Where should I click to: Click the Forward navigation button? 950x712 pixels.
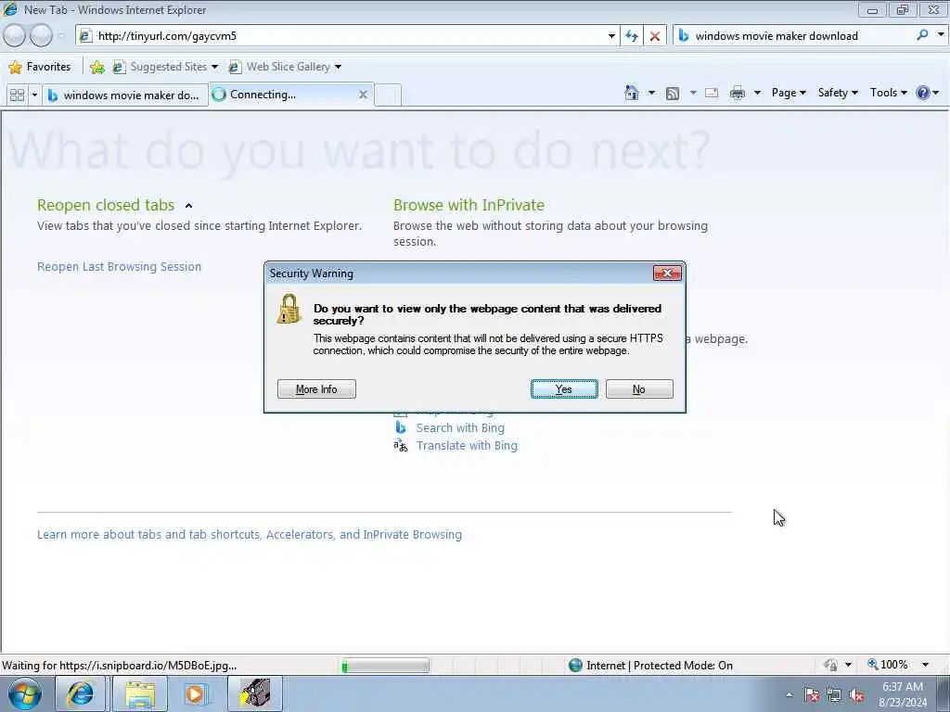click(x=41, y=36)
